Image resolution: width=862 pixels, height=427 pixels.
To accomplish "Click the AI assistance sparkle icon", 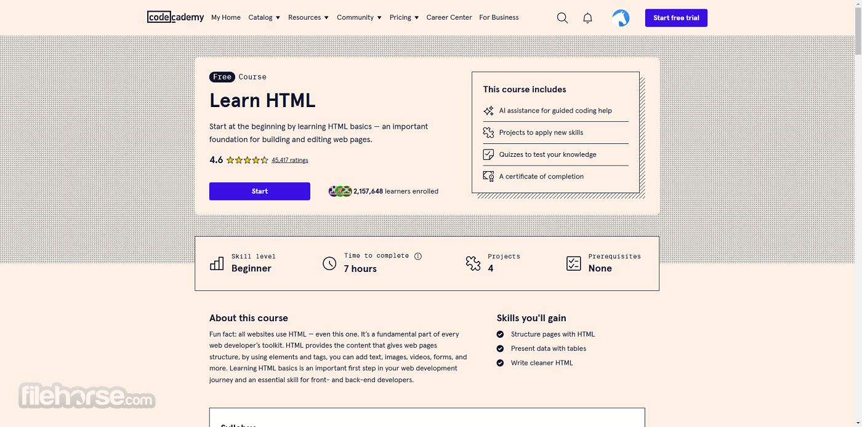I will pyautogui.click(x=488, y=111).
